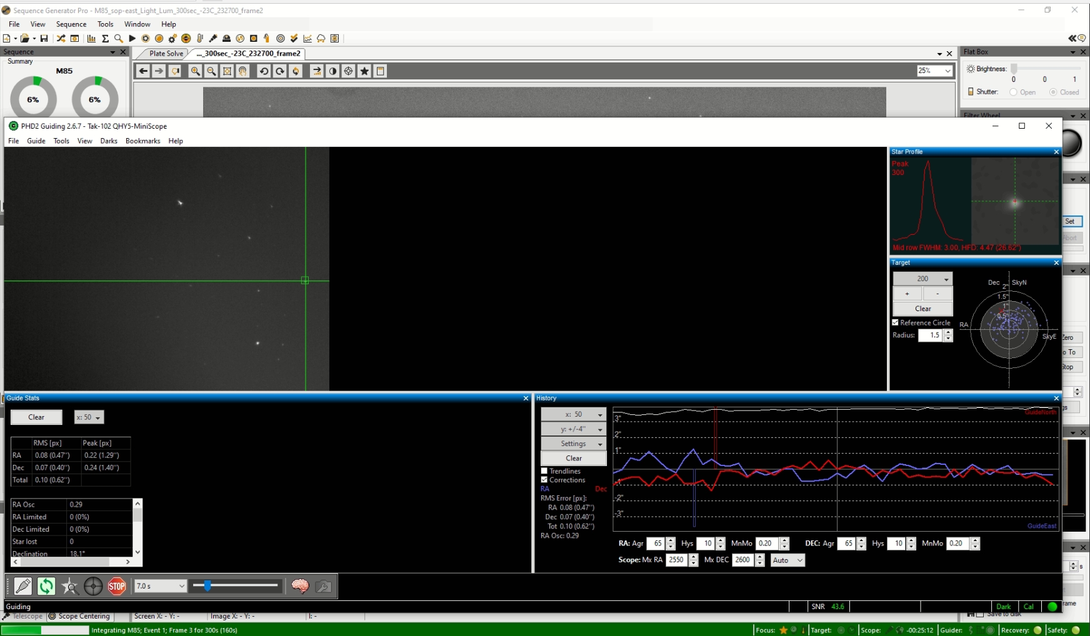The width and height of the screenshot is (1090, 636).
Task: Open History y: +/-4" dropdown
Action: coord(574,429)
